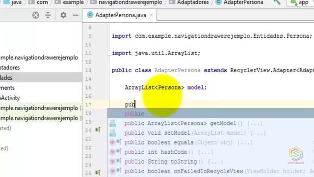Select first navigationdrawerejemplo package in tree
The image size is (314, 177).
coord(39,58)
